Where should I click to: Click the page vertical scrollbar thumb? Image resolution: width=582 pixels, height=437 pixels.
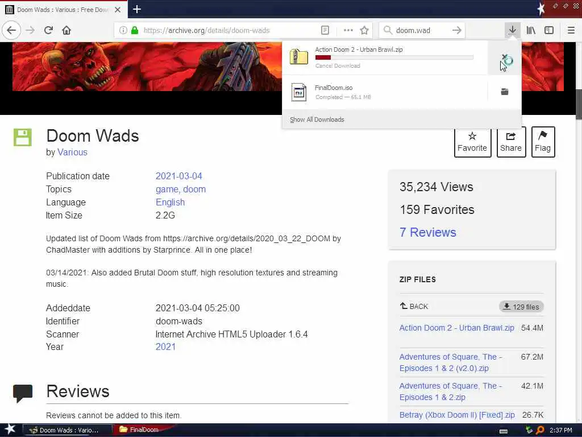pyautogui.click(x=579, y=104)
